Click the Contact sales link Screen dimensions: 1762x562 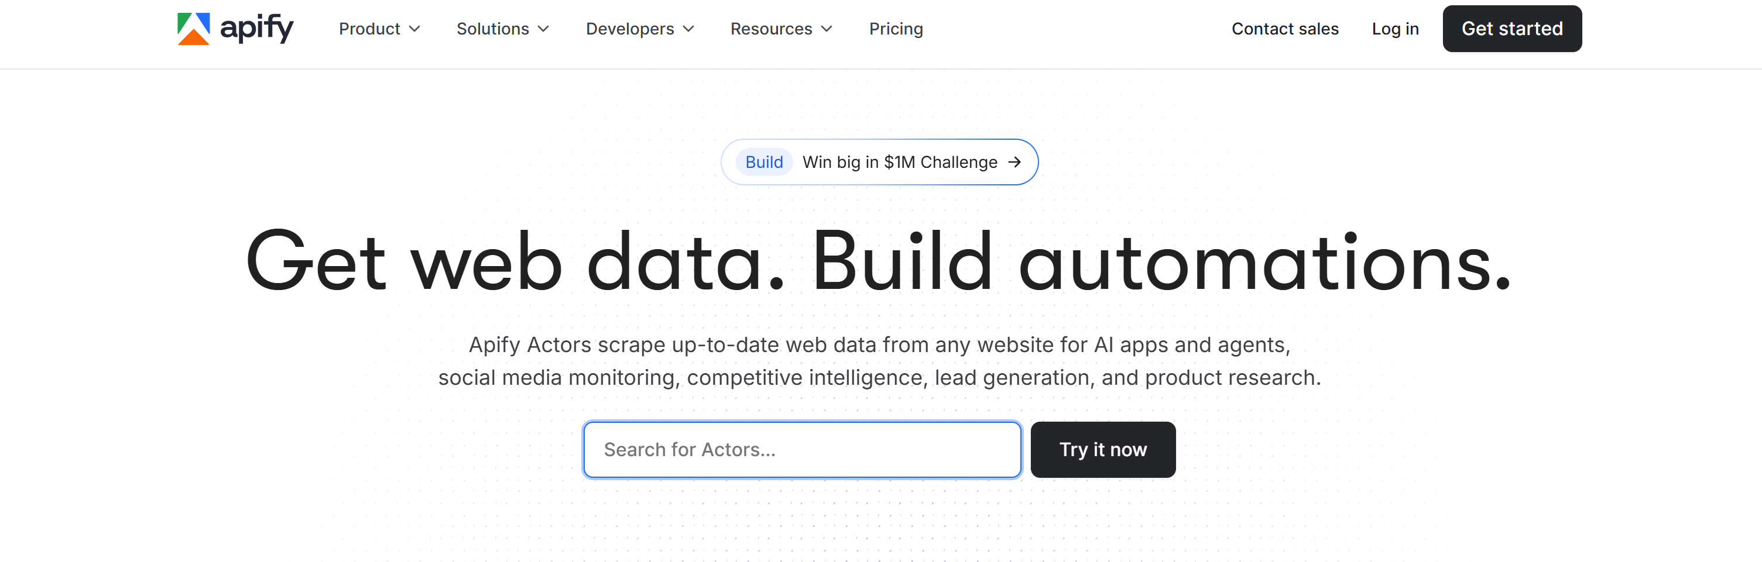click(x=1284, y=29)
